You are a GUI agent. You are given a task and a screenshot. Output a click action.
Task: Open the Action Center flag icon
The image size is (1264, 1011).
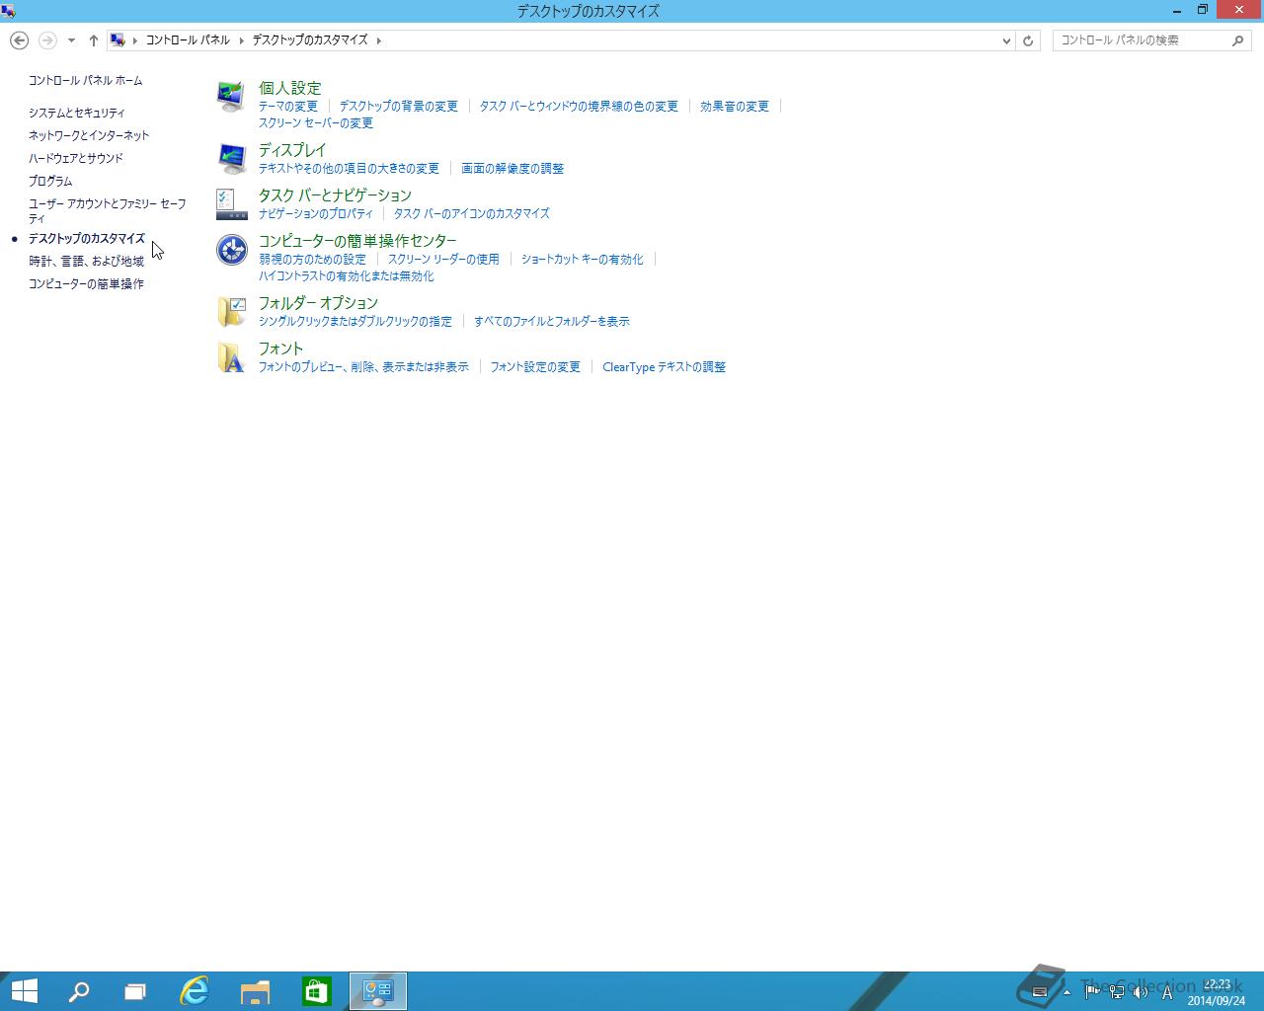[x=1092, y=992]
